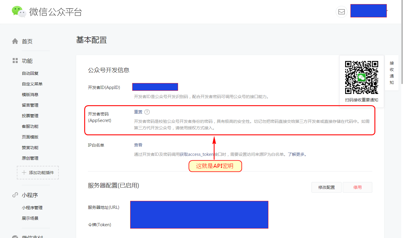
Task: Open the account dropdown arrow at top right
Action: (387, 11)
